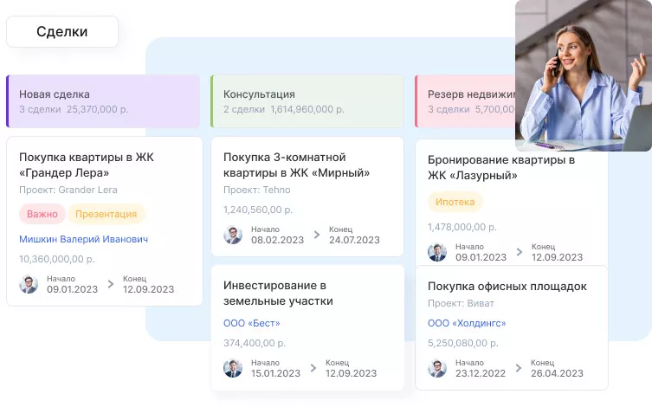Open the Сделки tab
Screen dimensions: 652x407
(61, 32)
